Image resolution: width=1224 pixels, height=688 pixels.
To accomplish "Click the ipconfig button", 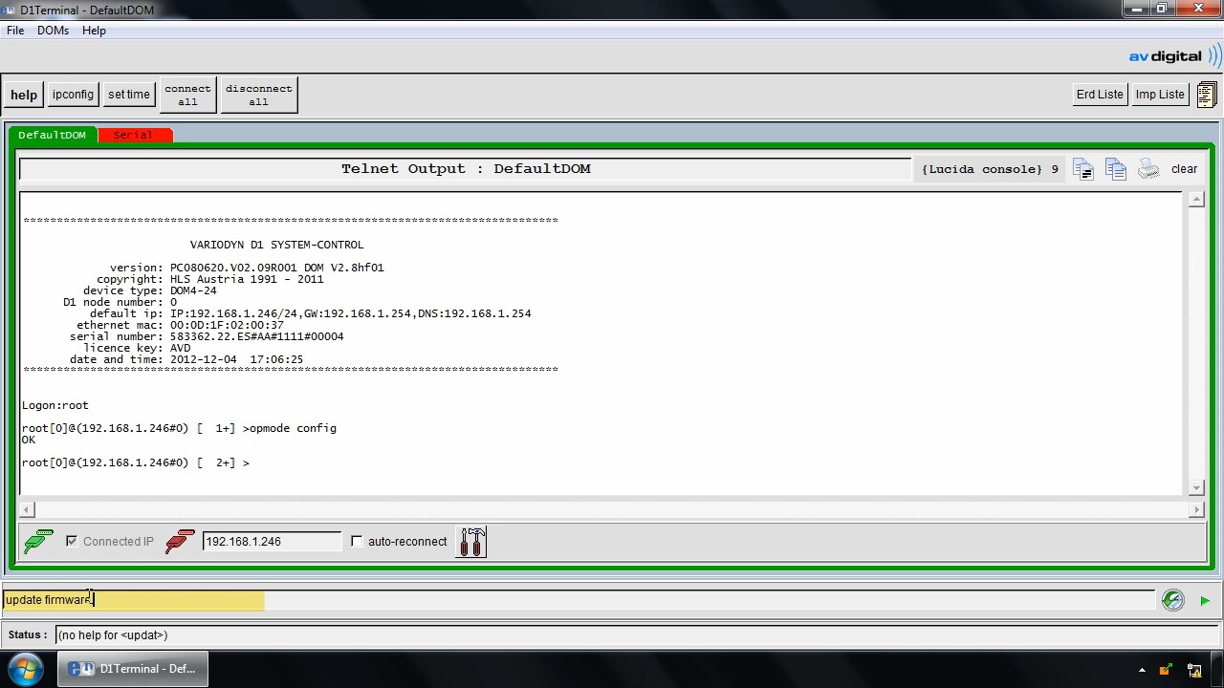I will pyautogui.click(x=73, y=95).
